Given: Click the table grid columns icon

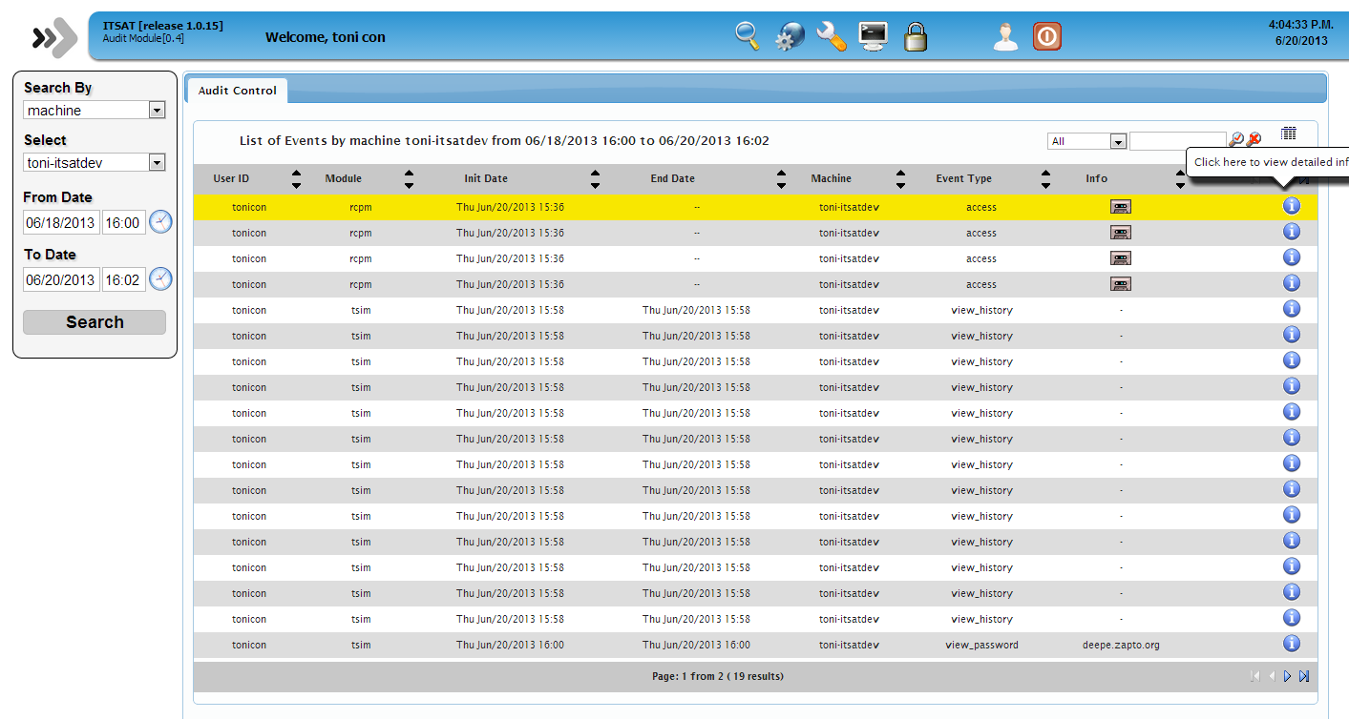Looking at the screenshot, I should pos(1288,134).
